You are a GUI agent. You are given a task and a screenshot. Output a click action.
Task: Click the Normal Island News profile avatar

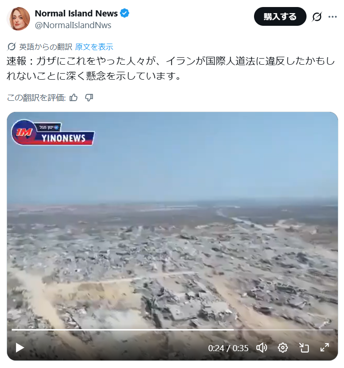coord(18,19)
